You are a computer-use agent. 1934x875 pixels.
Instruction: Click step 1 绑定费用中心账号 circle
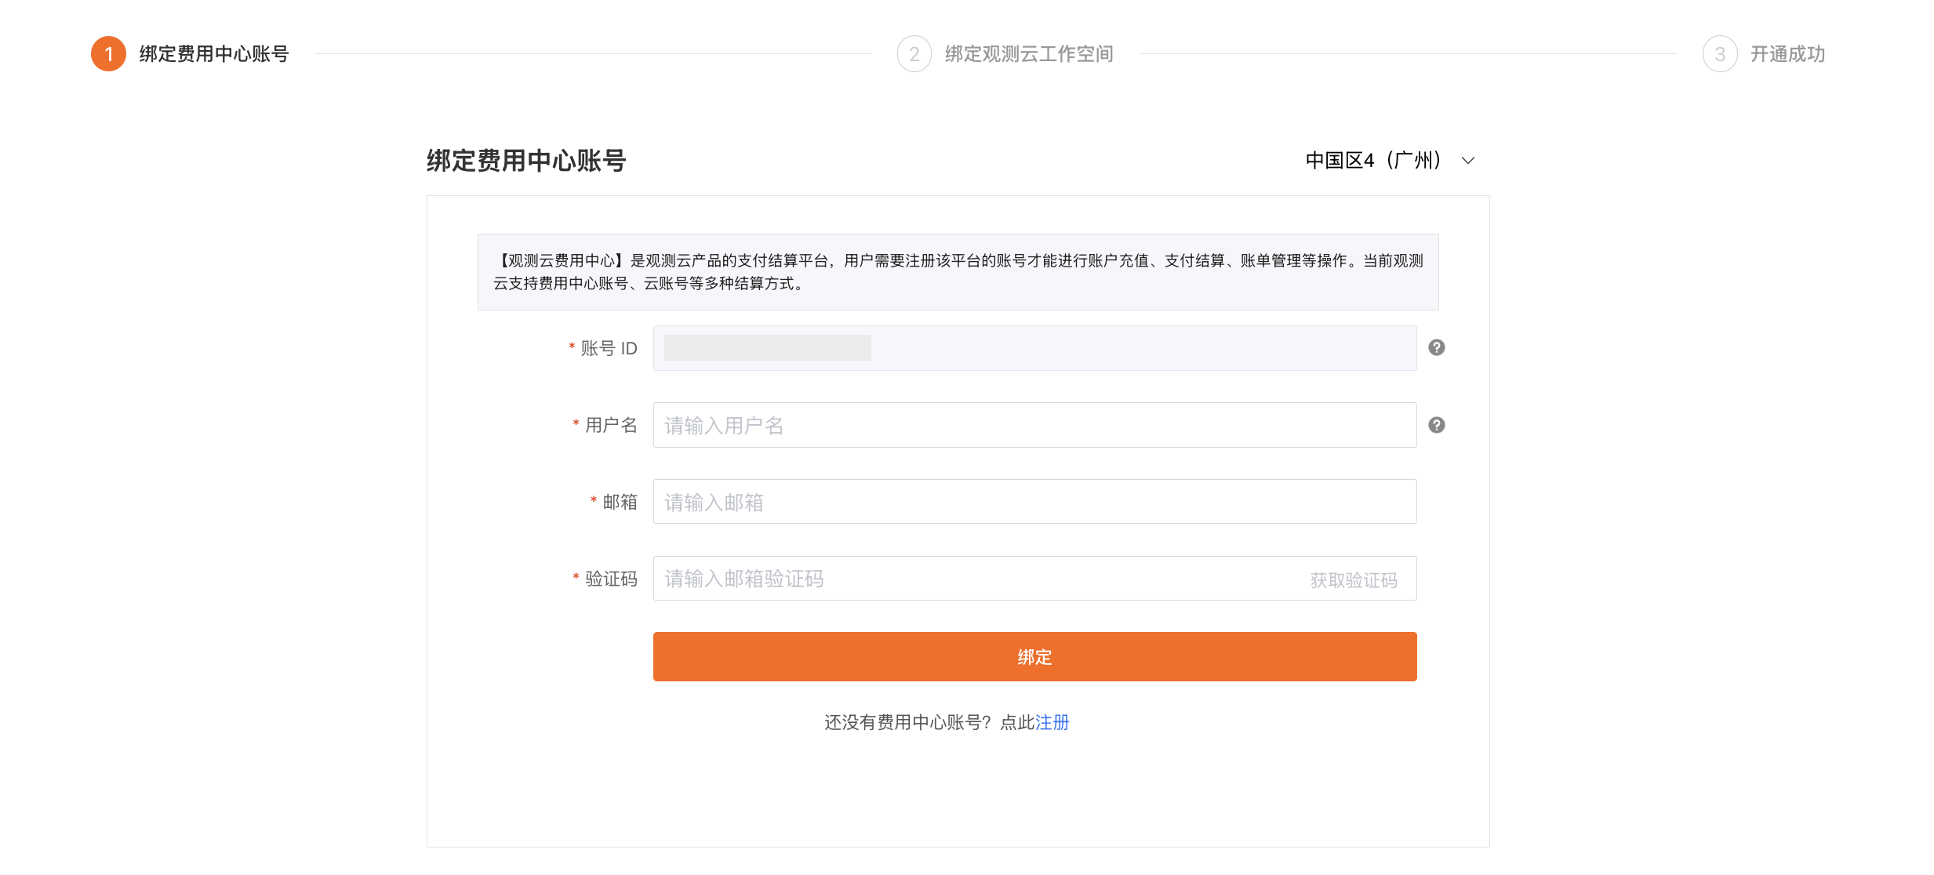[108, 54]
